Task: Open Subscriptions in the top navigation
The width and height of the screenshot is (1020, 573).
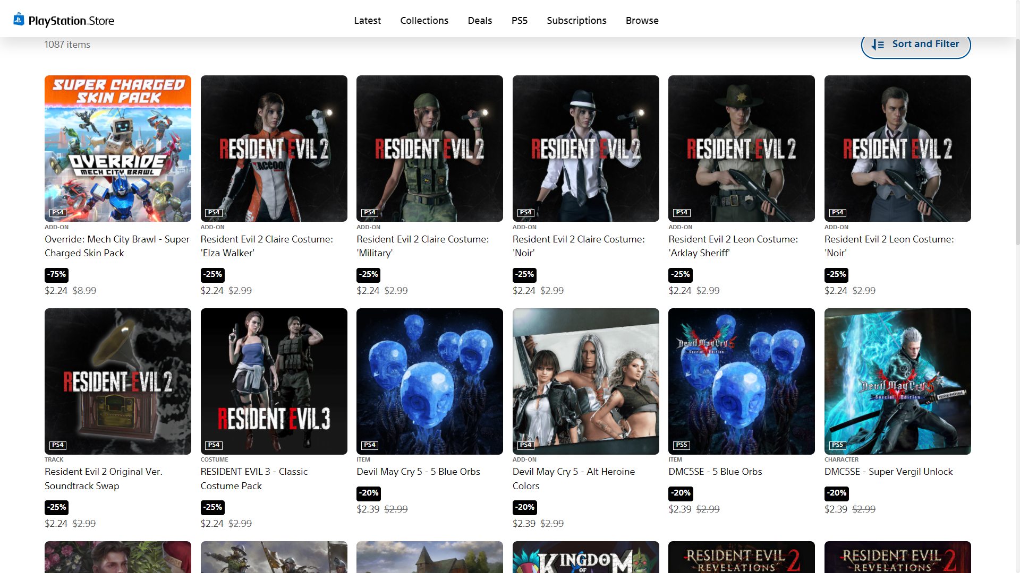Action: [x=576, y=21]
